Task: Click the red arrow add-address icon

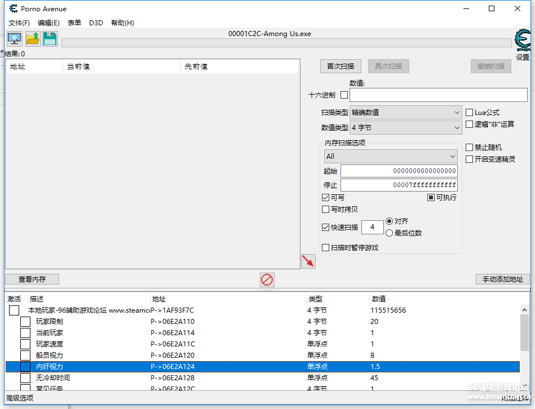Action: tap(308, 261)
